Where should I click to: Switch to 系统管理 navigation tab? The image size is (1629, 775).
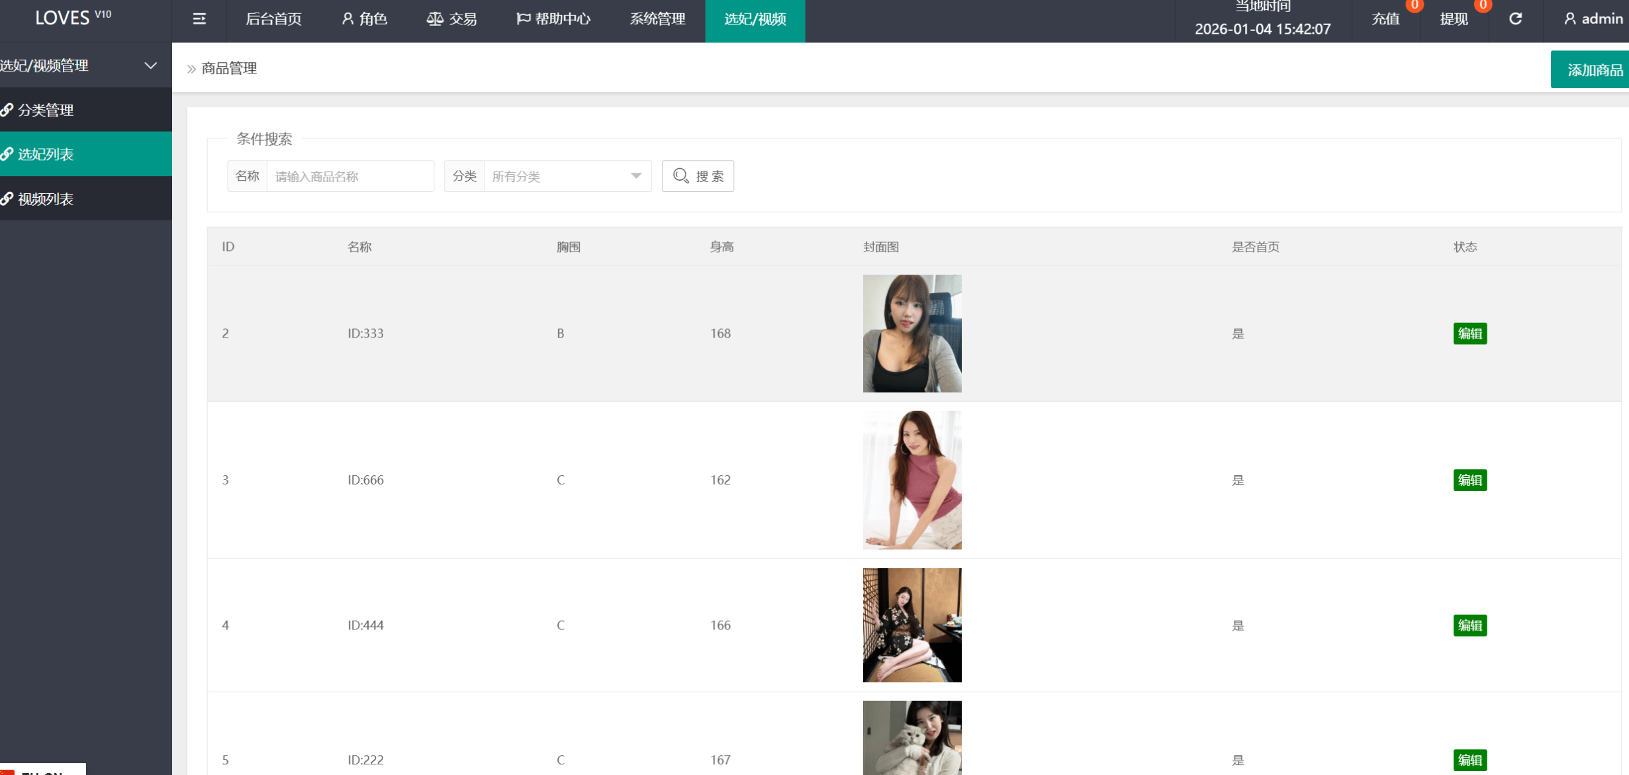point(657,19)
